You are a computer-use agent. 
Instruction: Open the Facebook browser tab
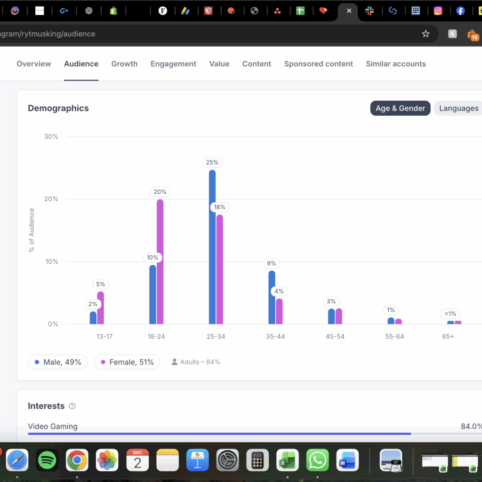(460, 11)
